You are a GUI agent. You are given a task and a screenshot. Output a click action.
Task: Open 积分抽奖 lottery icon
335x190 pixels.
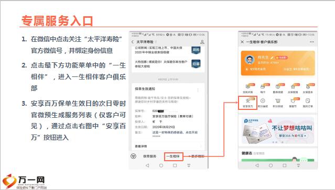click(x=263, y=103)
